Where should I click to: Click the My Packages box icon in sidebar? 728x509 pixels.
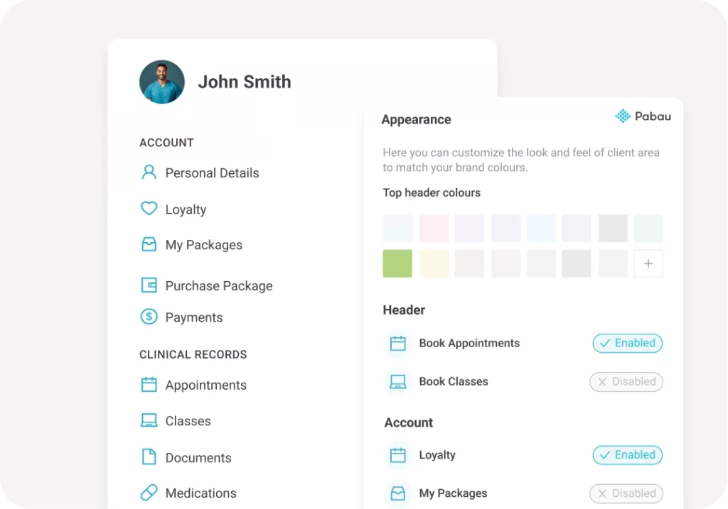pos(149,244)
